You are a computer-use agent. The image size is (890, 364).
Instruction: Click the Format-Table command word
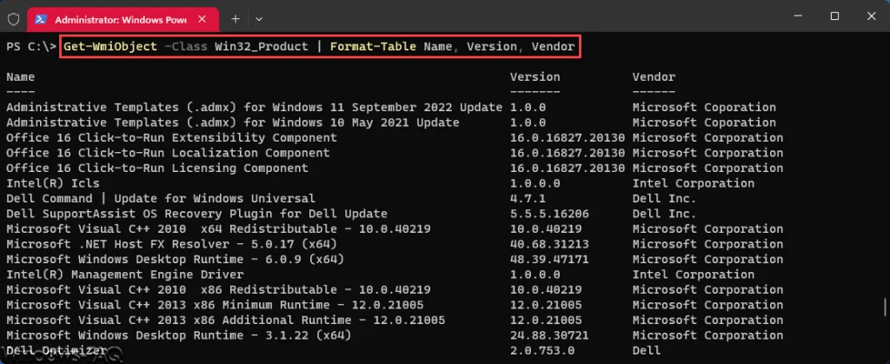373,47
